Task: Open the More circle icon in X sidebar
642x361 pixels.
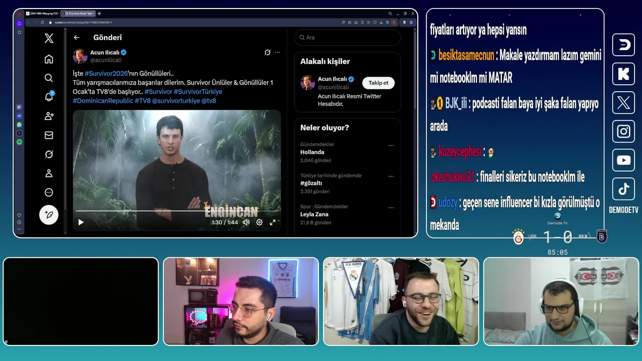Action: [x=49, y=193]
